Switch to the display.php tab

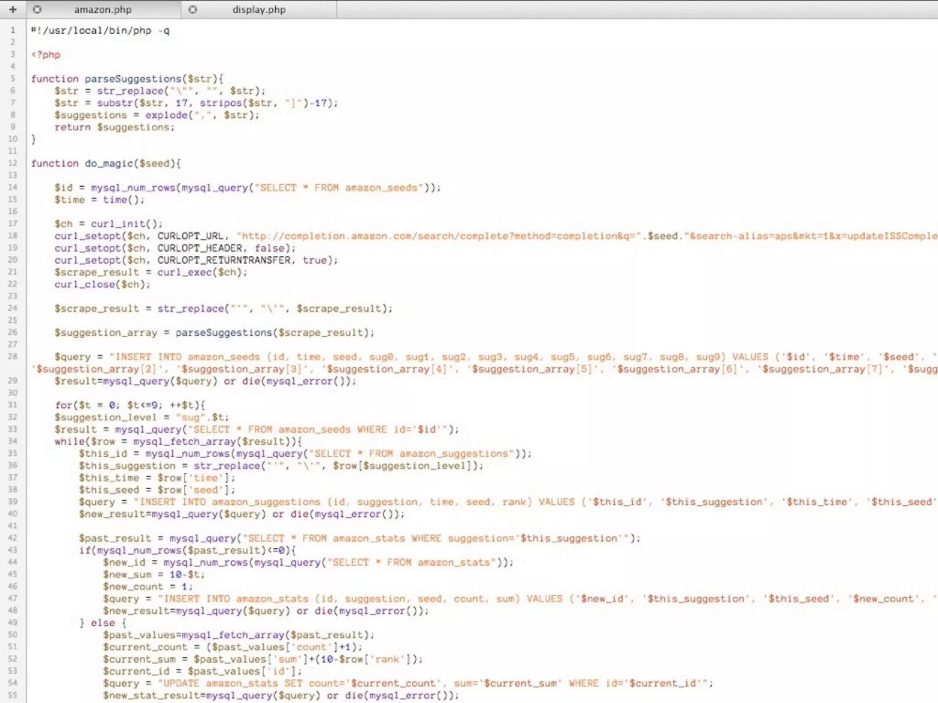point(259,9)
